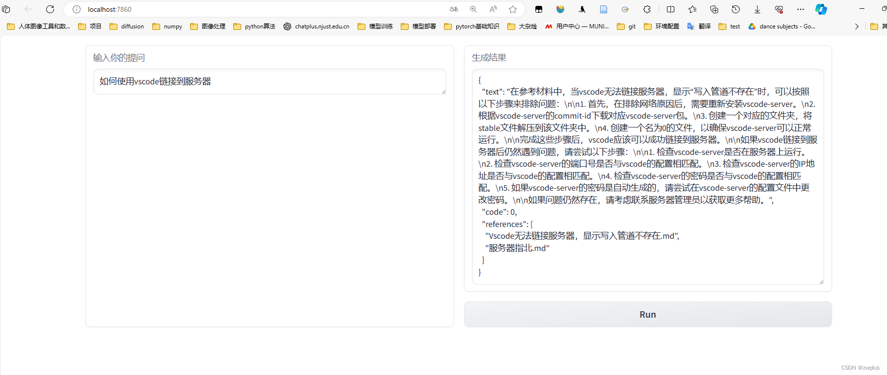The width and height of the screenshot is (887, 375).
Task: Open the Copilot sidebar icon
Action: 821,9
